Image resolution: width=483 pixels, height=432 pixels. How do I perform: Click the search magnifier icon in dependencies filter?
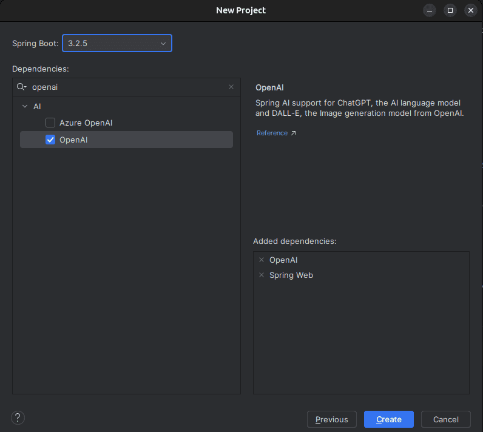pyautogui.click(x=21, y=87)
